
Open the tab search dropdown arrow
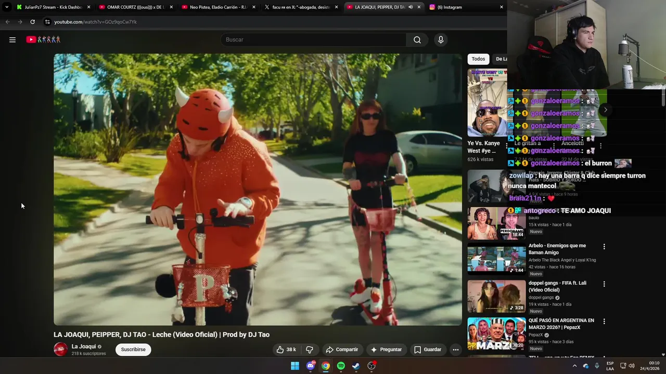tap(6, 7)
